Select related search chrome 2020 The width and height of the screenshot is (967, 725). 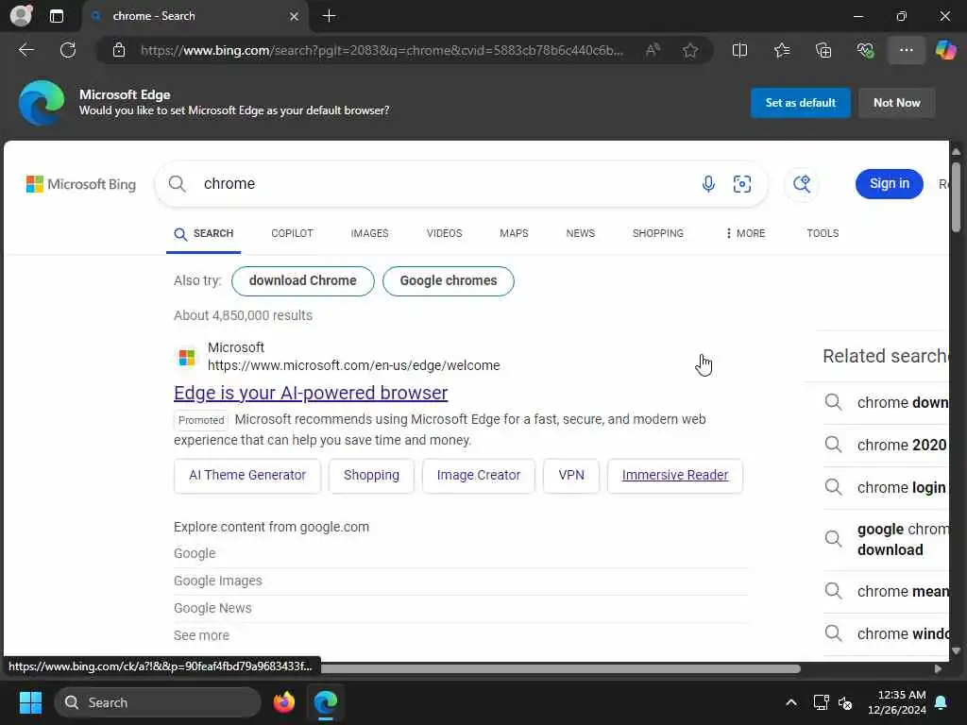(x=886, y=446)
